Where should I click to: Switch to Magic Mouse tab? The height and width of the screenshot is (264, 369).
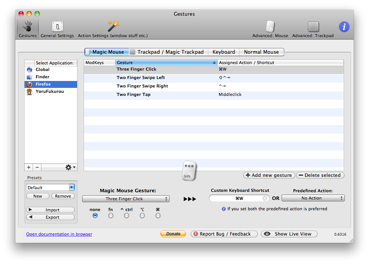point(107,52)
